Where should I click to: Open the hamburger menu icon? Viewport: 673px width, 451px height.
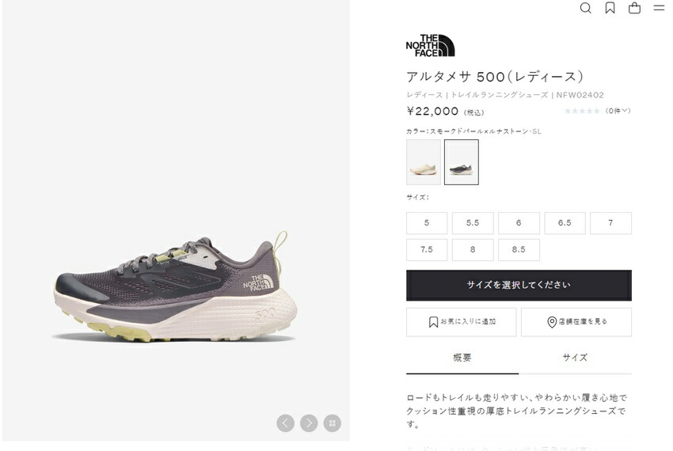pyautogui.click(x=659, y=8)
